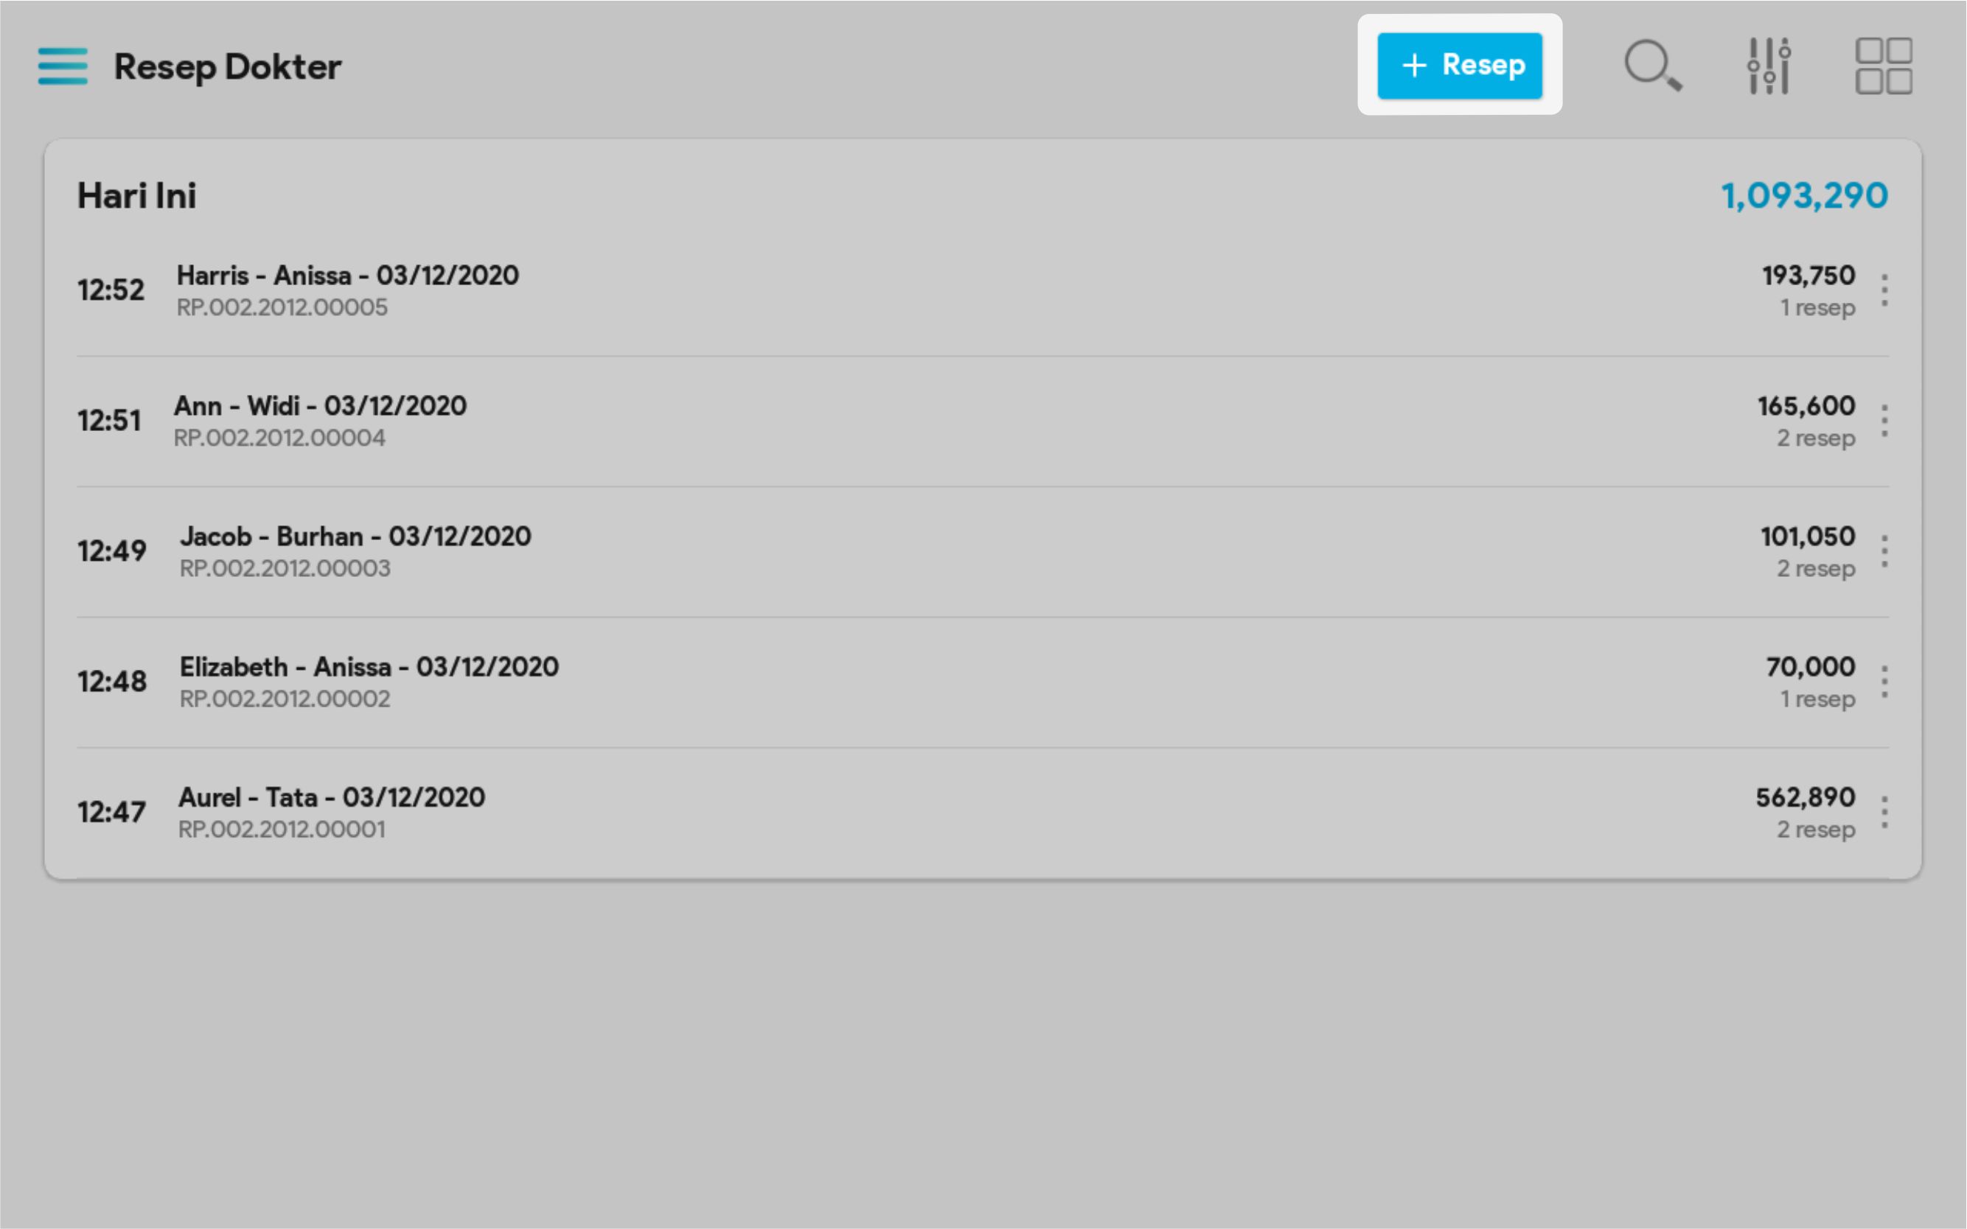Open options menu for Harris - Anissa prescription
This screenshot has width=1967, height=1229.
pyautogui.click(x=1884, y=290)
